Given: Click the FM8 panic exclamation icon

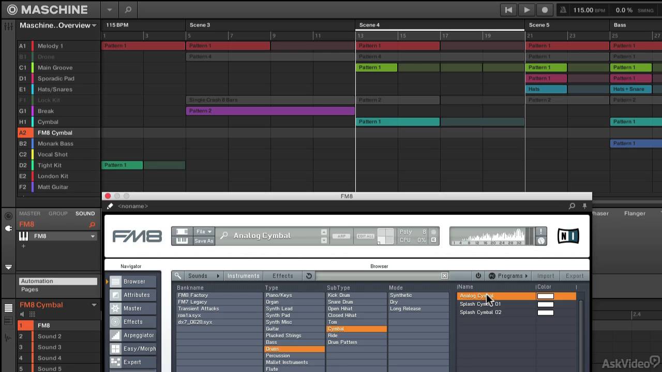Looking at the screenshot, I should point(541,231).
